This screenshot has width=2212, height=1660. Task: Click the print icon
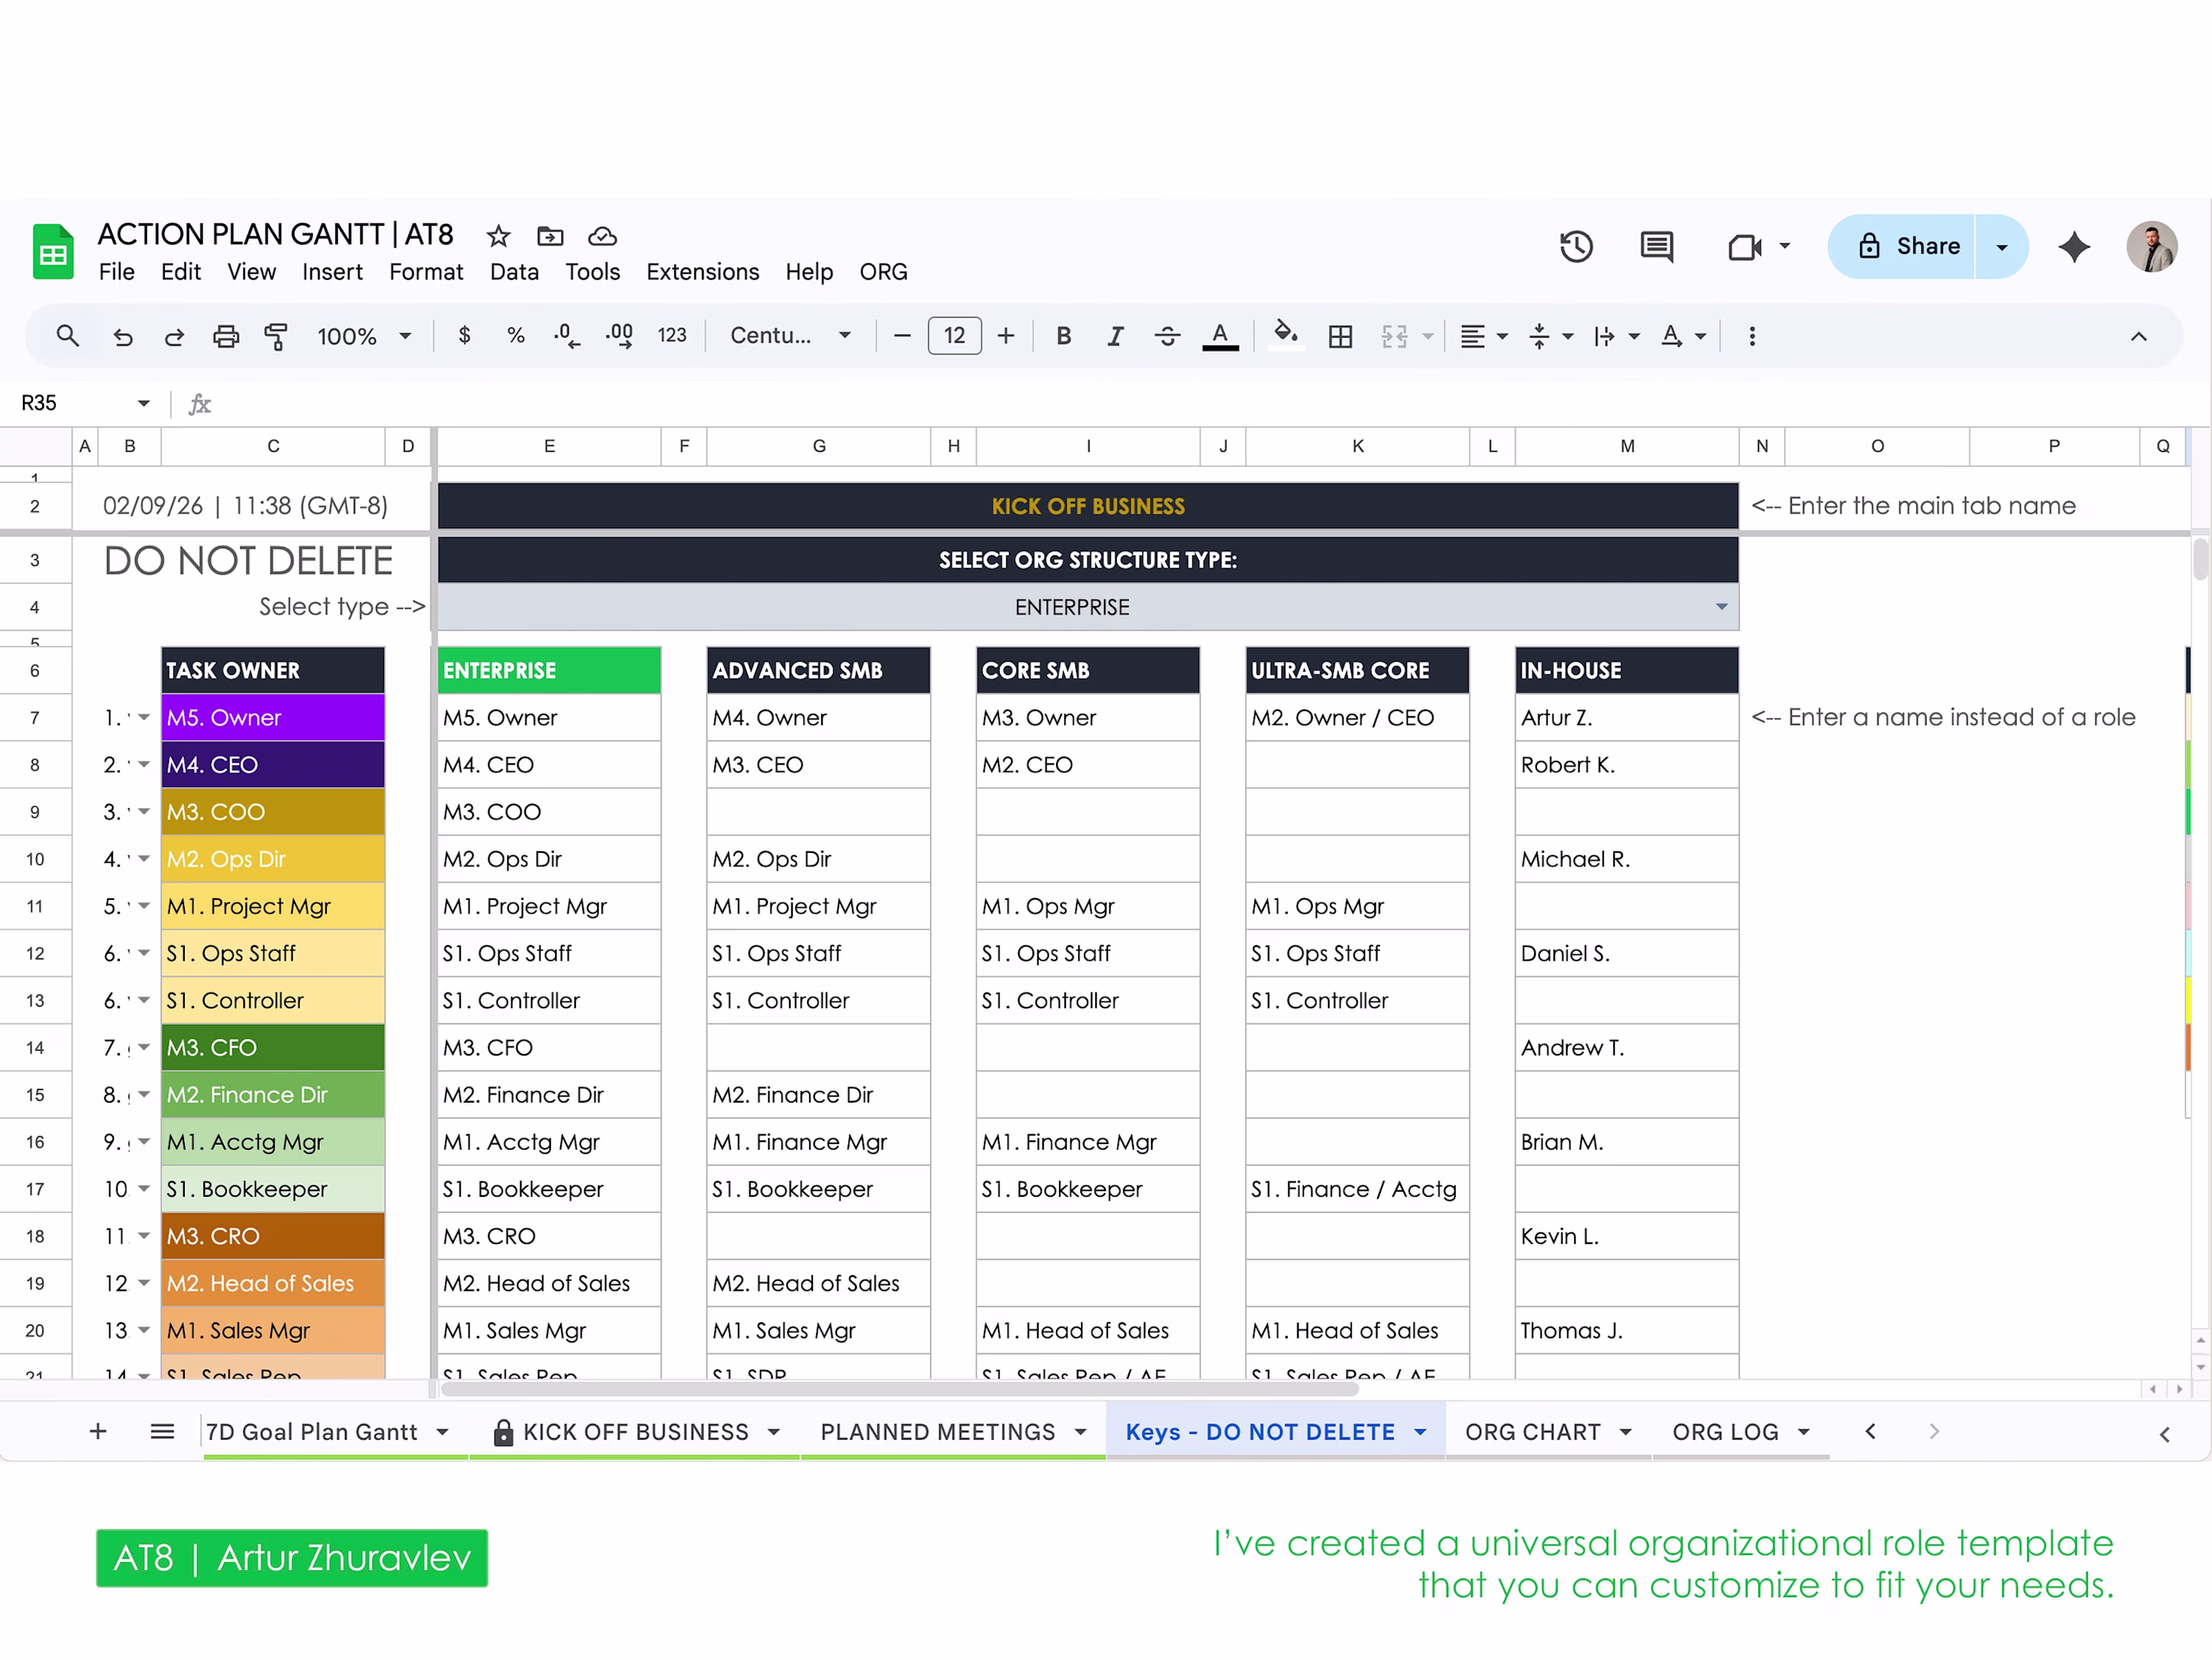coord(226,336)
